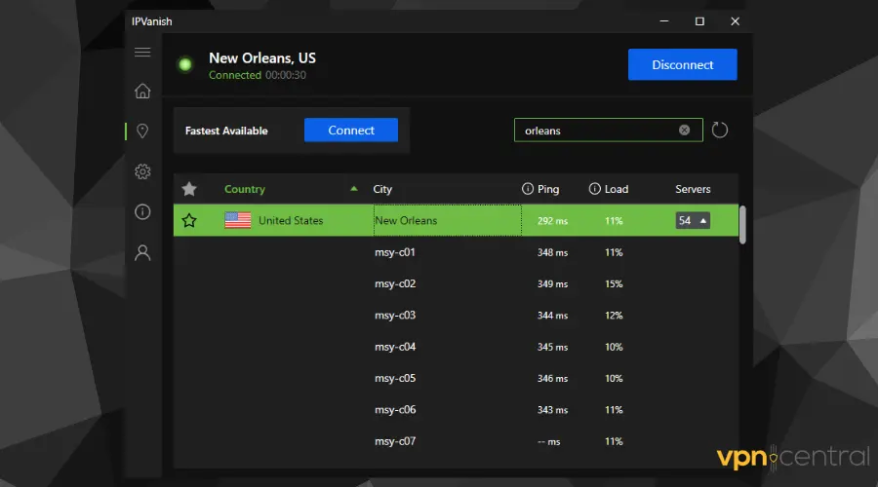
Task: Click the 348 ms ping value
Action: click(553, 252)
